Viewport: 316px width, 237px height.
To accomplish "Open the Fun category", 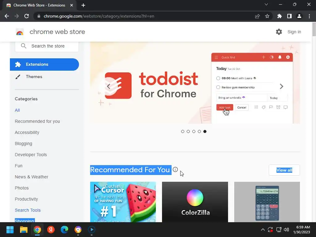I will coord(19,166).
